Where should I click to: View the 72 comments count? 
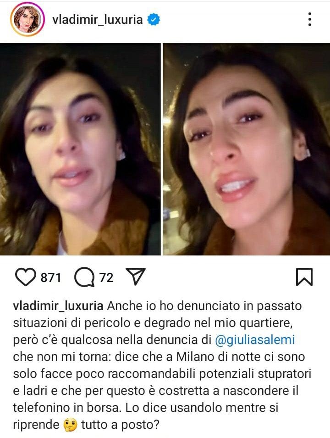pos(106,277)
